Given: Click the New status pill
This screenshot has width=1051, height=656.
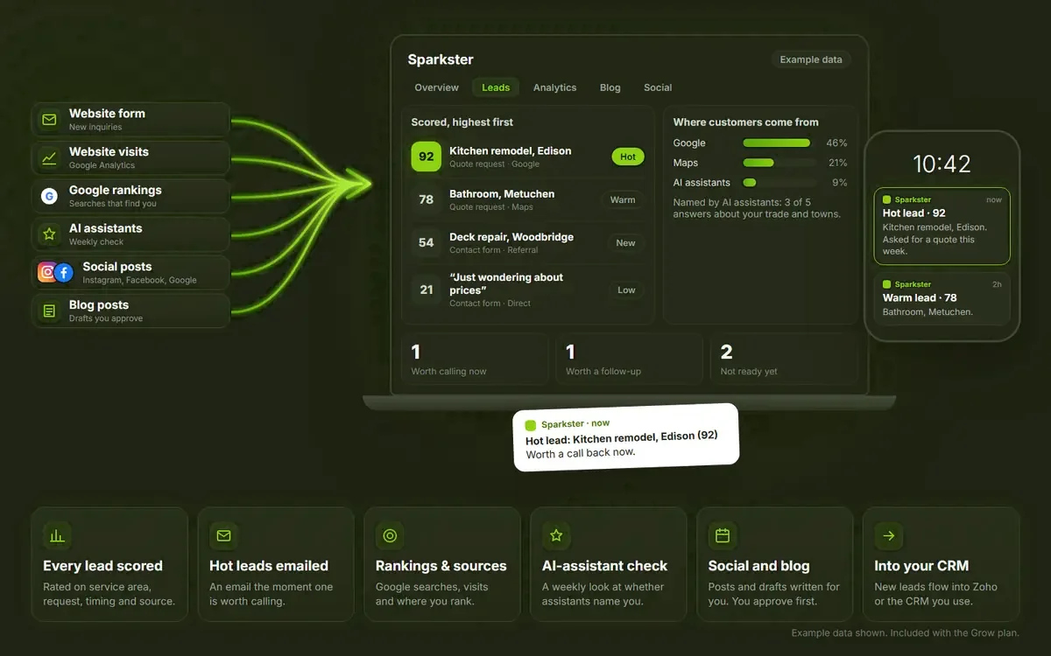Looking at the screenshot, I should 625,243.
